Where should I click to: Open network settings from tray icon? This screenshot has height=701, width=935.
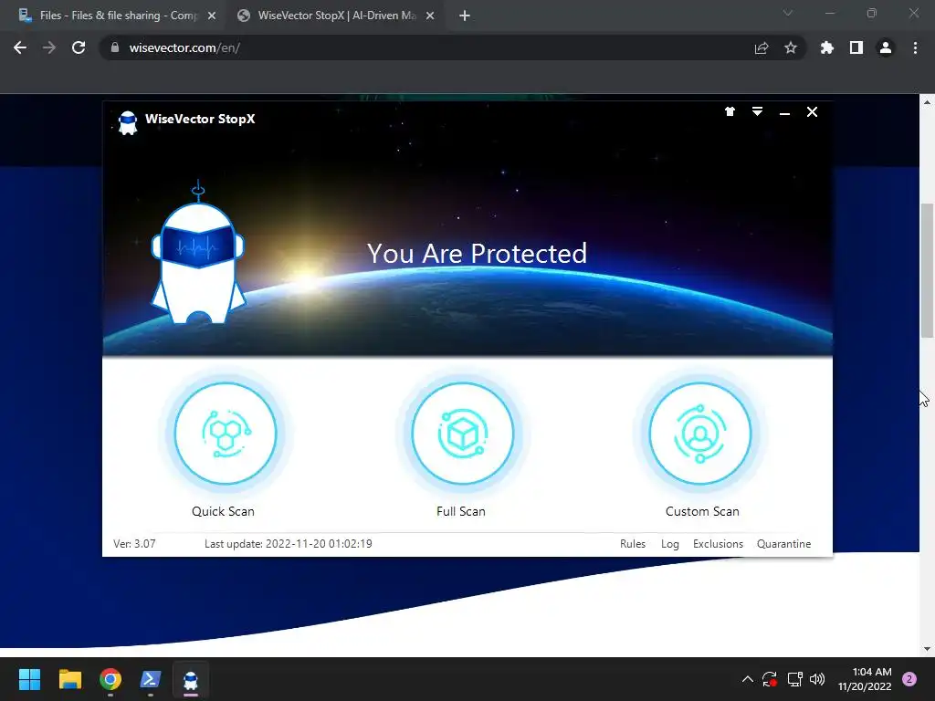[x=795, y=679]
